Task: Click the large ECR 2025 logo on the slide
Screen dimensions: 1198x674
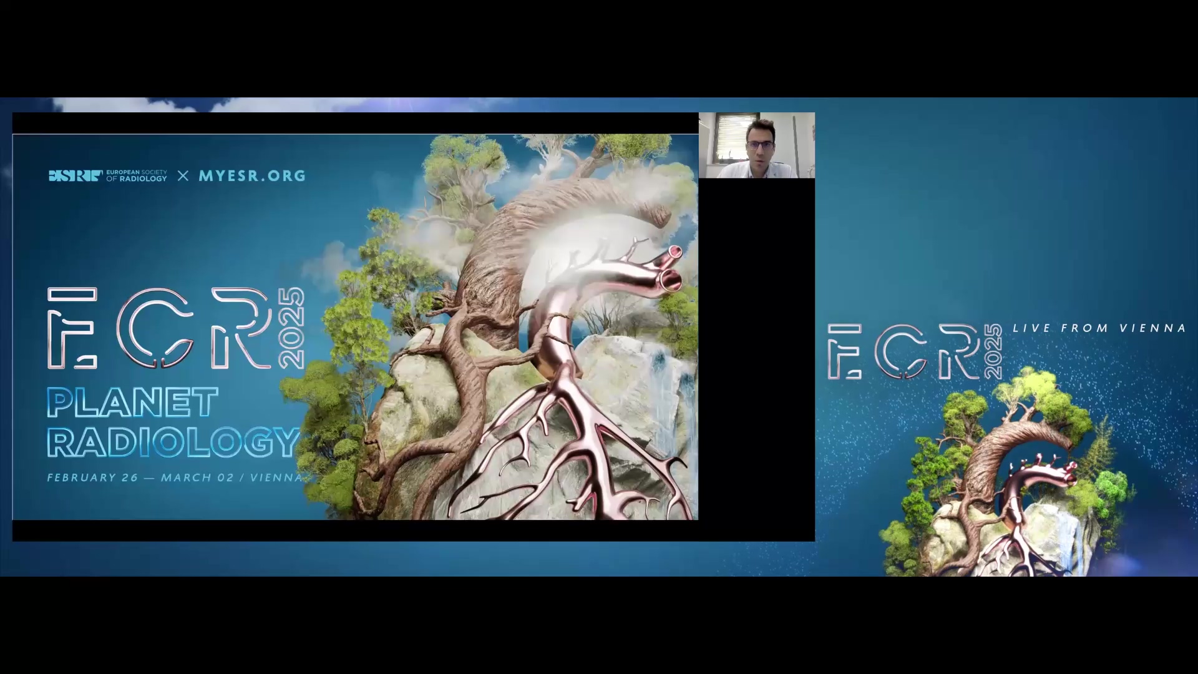Action: click(176, 328)
